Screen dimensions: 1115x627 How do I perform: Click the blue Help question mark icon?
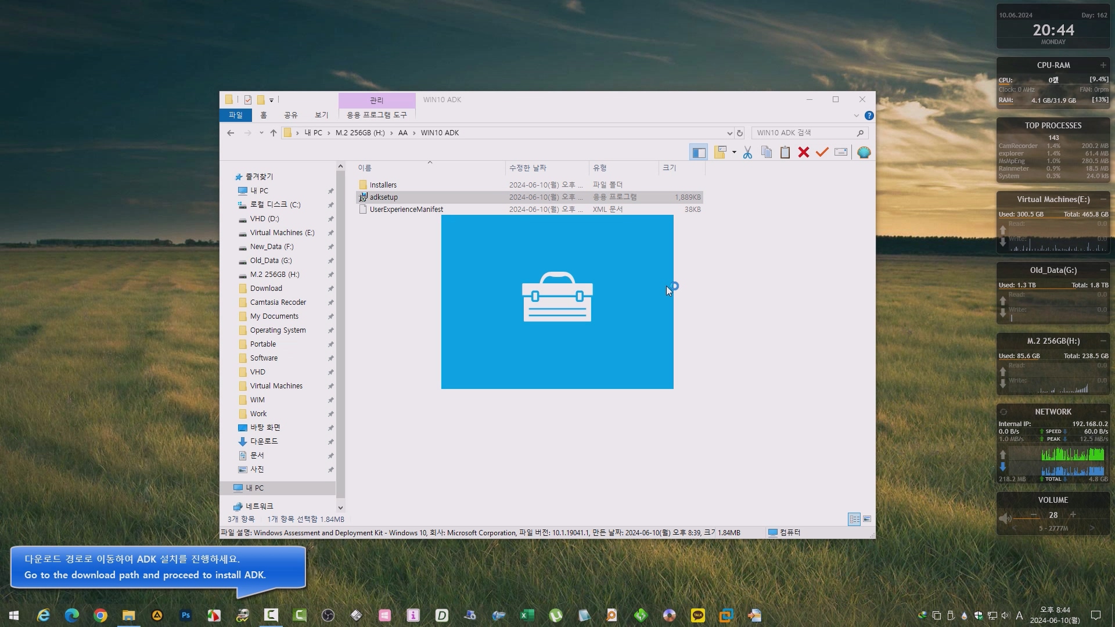pos(869,116)
